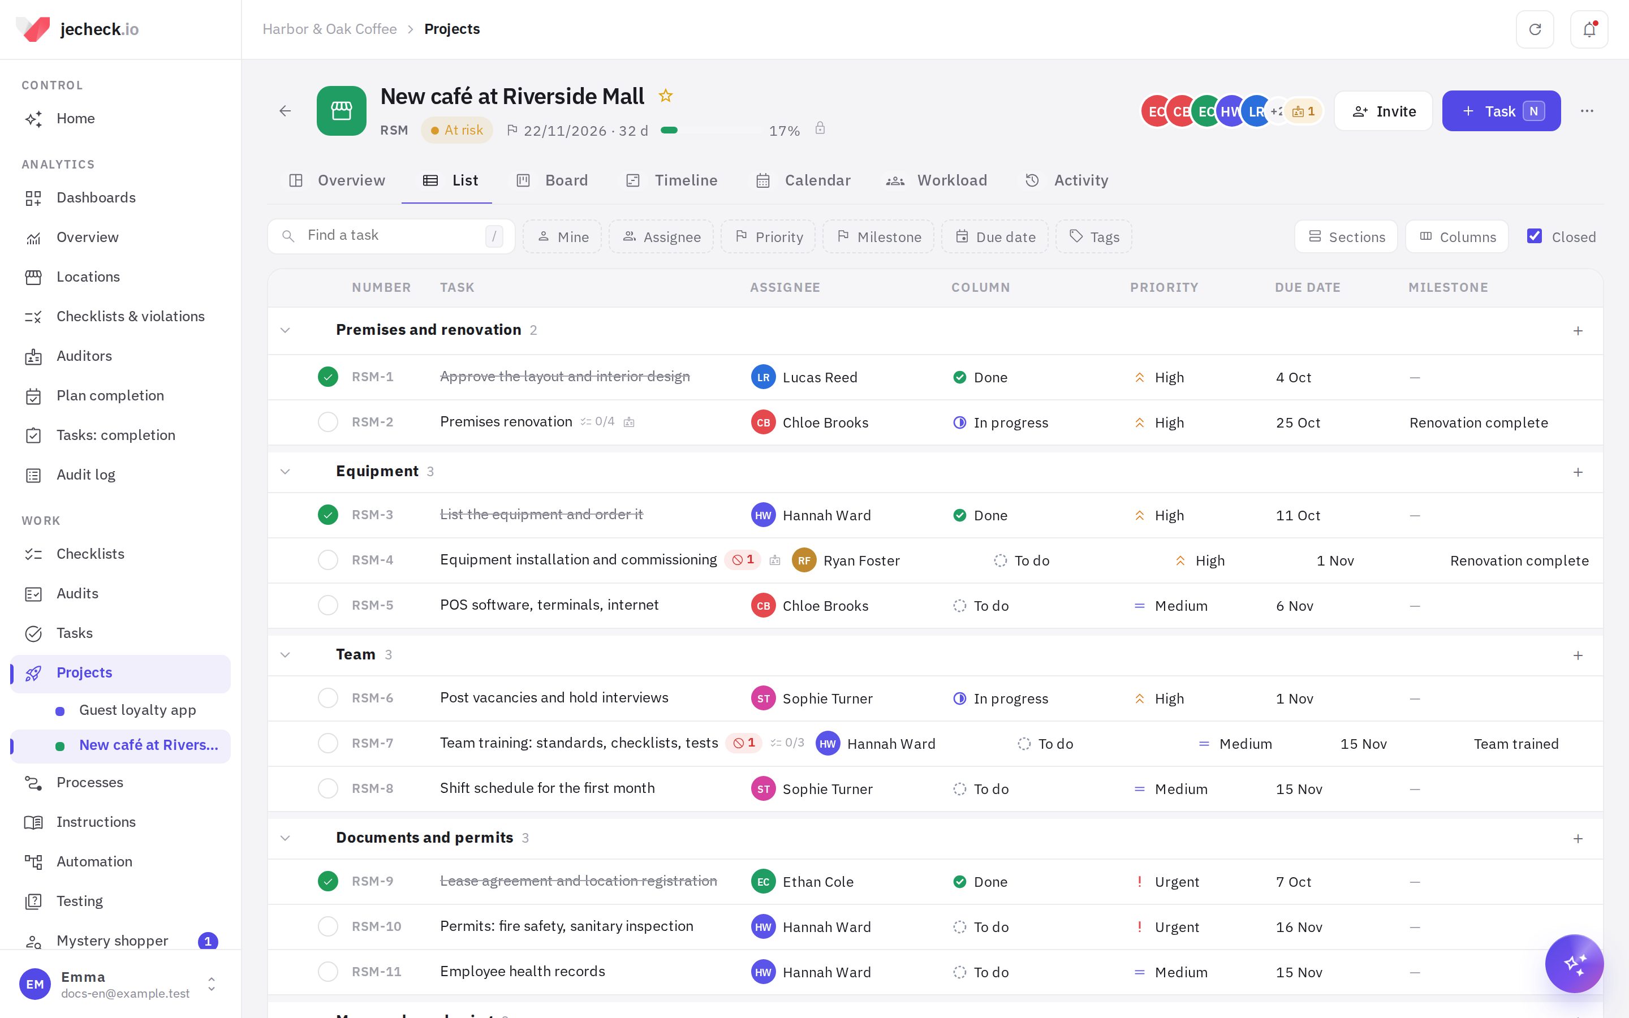Open the Priority filter dropdown
The height and width of the screenshot is (1018, 1629).
[768, 237]
